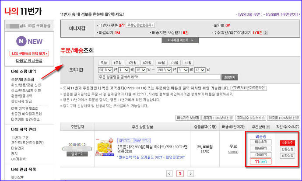Open 환불/입금내역 in sidebar
Image resolution: width=302 pixels, height=181 pixels.
click(x=21, y=96)
